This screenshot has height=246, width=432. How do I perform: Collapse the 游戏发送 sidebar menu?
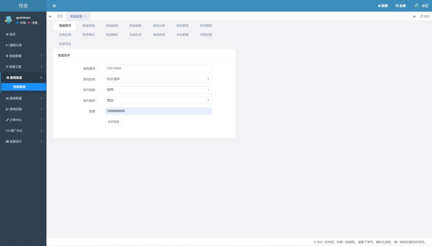tap(23, 78)
